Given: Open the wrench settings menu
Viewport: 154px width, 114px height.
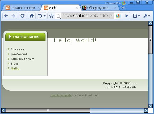Looking at the screenshot, I should pos(147,16).
